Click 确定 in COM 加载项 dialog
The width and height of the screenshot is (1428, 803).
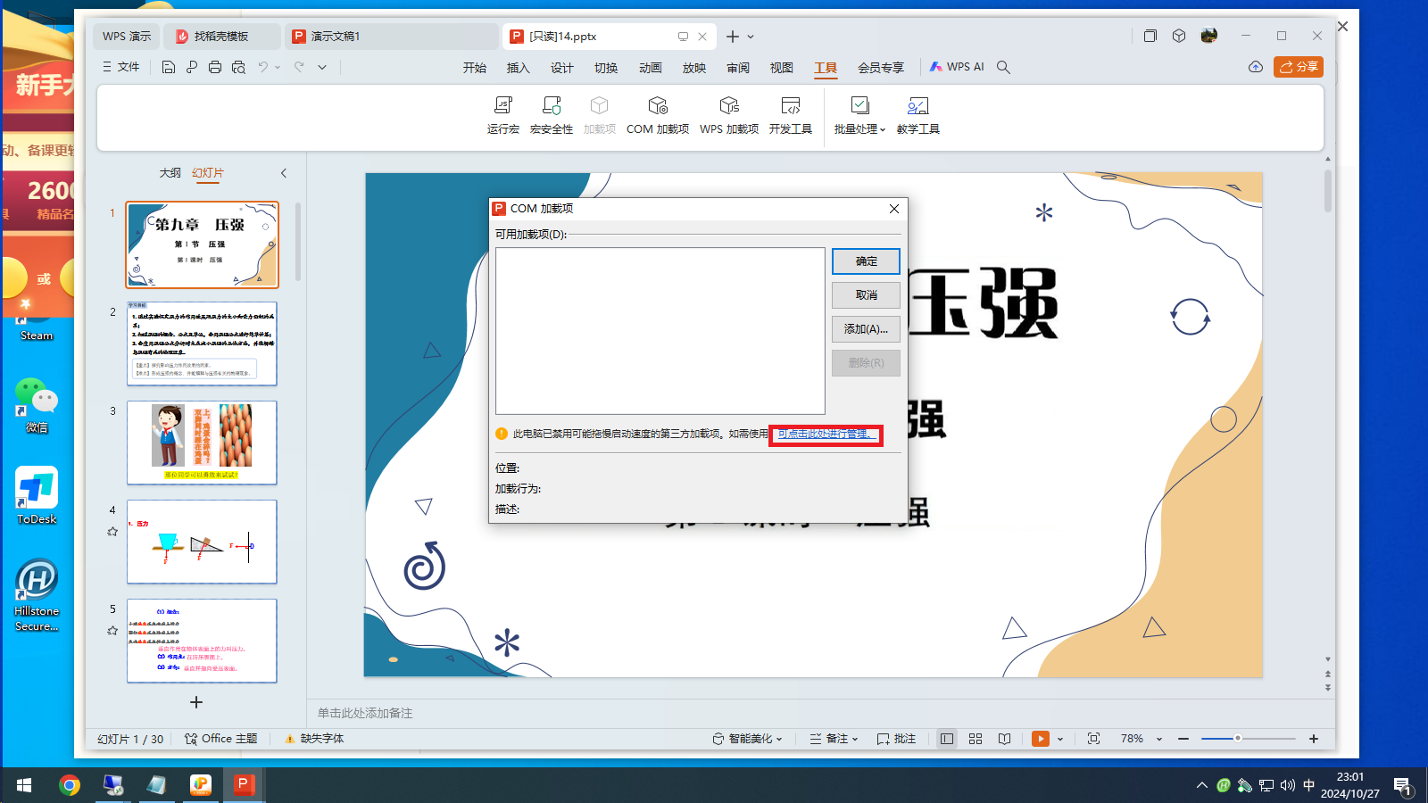click(866, 261)
